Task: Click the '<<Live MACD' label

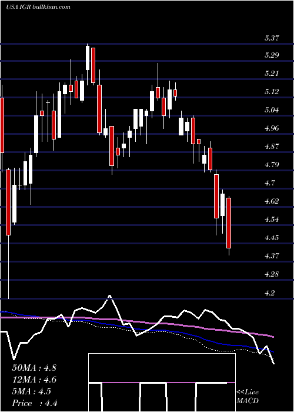Action: [x=248, y=397]
